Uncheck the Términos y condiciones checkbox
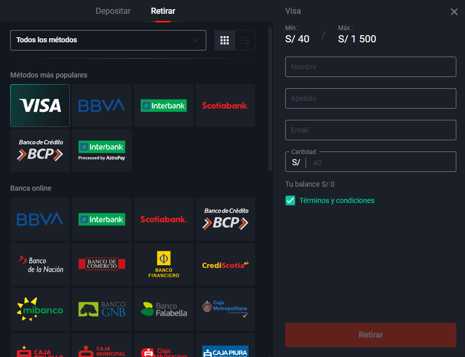Screen dimensions: 465x357 [290, 200]
